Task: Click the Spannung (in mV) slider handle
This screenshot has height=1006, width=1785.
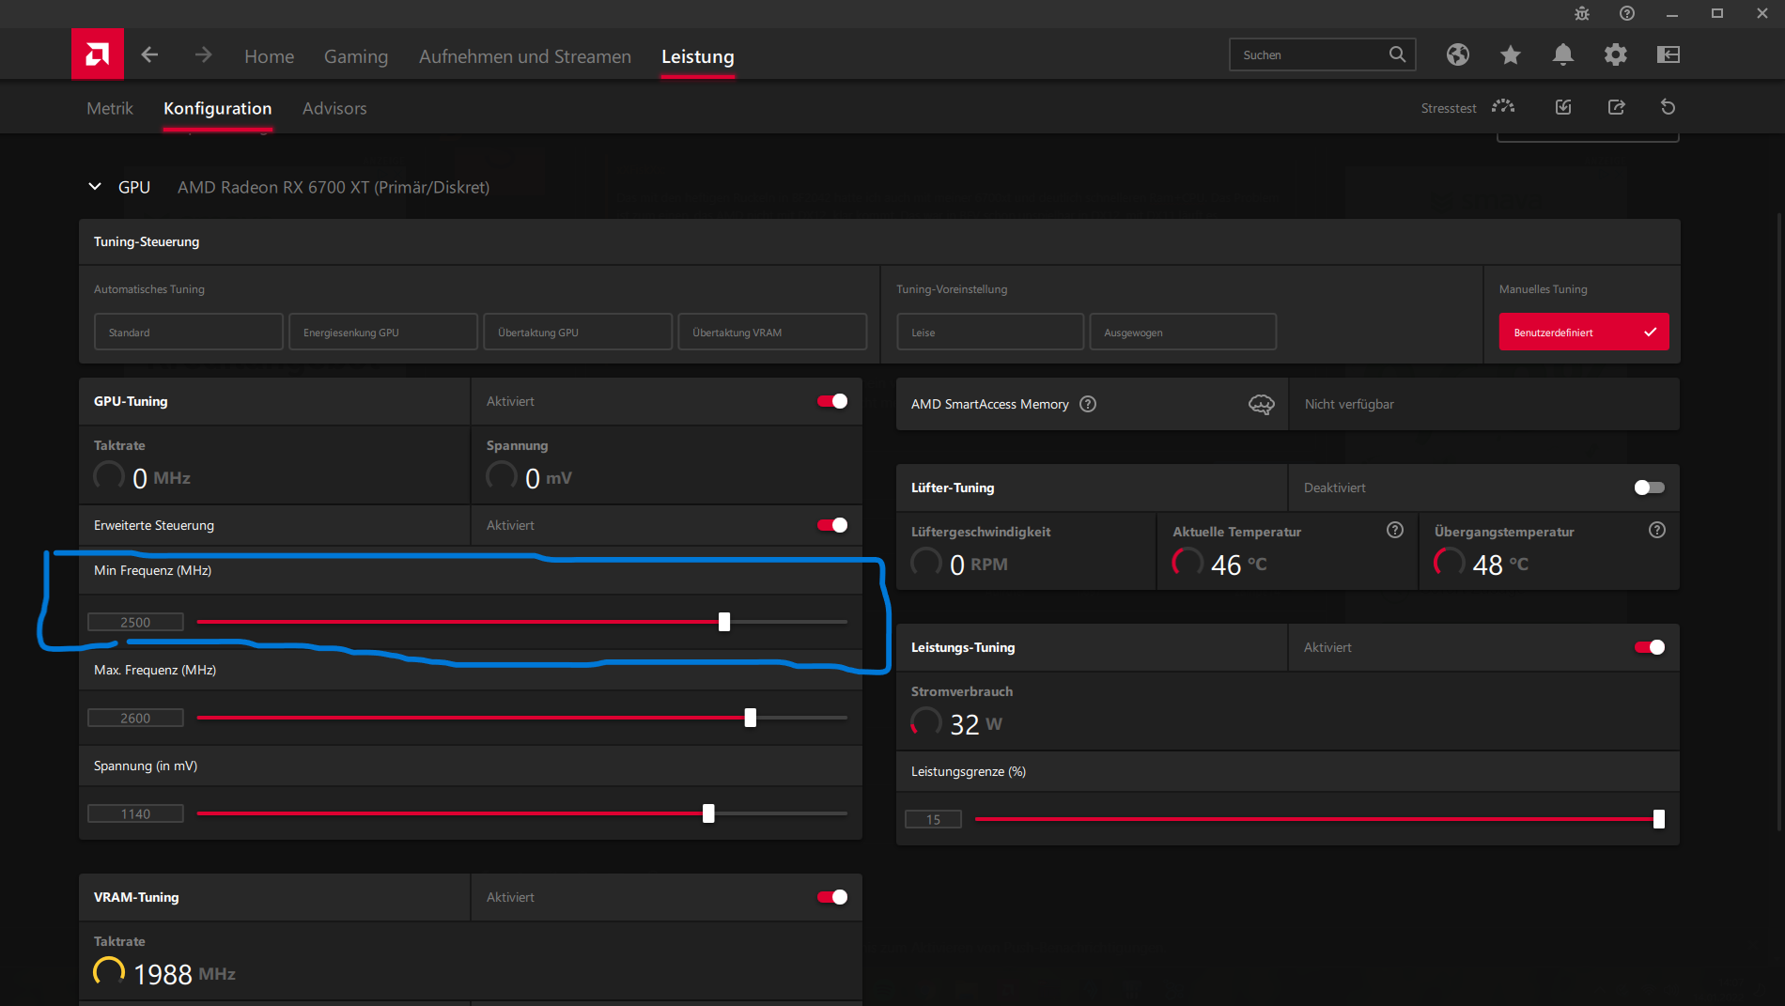Action: click(709, 813)
